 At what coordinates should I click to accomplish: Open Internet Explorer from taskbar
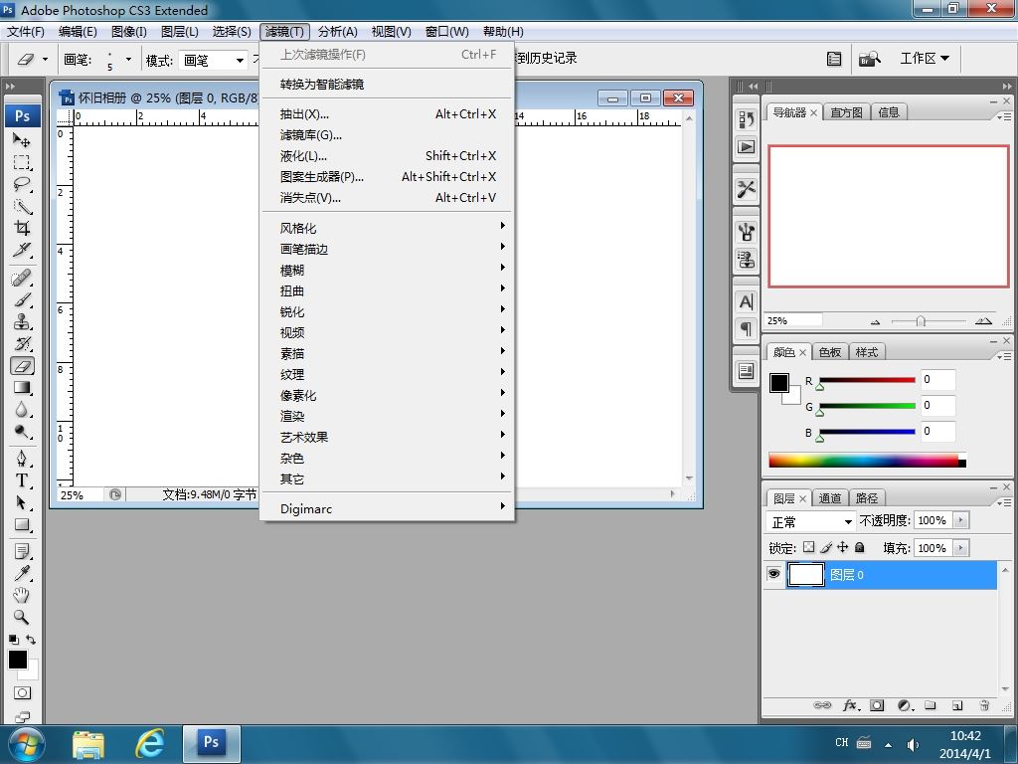coord(149,744)
